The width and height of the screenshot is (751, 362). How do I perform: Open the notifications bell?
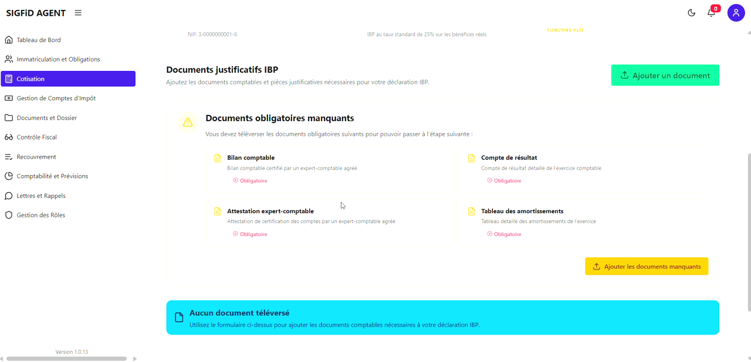point(711,12)
